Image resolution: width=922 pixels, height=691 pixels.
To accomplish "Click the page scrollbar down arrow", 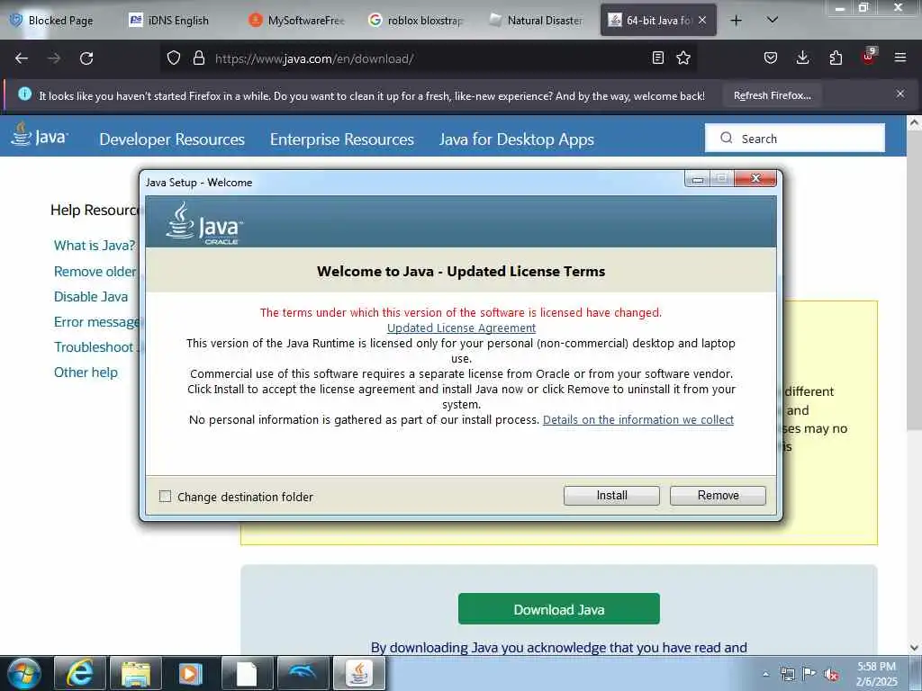I will 915,648.
